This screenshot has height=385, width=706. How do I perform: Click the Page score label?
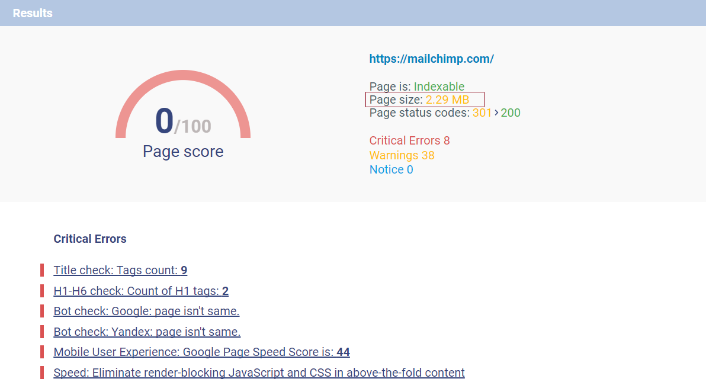(x=183, y=151)
